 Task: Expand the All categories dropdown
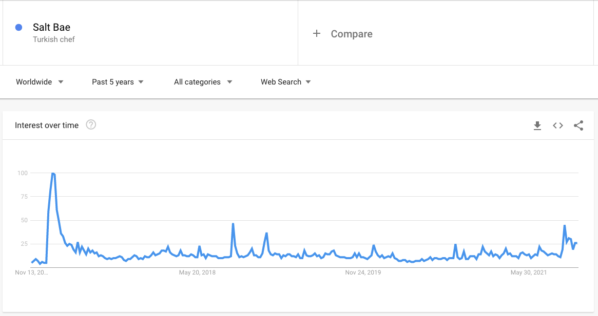(x=203, y=82)
